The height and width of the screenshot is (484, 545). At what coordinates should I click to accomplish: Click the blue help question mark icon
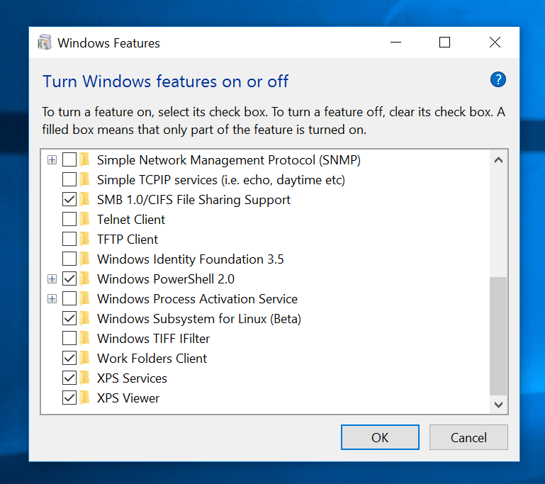[498, 79]
